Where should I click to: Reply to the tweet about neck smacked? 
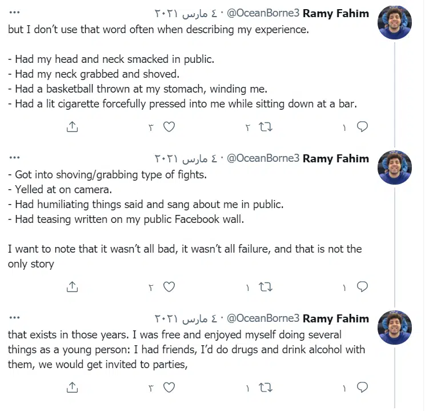(362, 127)
